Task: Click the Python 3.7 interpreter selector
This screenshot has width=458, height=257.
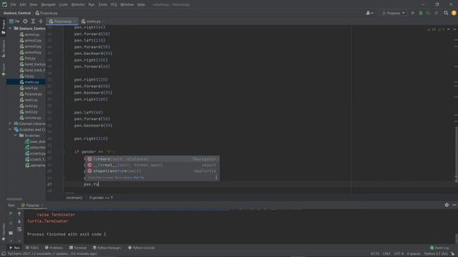Action: [437, 254]
